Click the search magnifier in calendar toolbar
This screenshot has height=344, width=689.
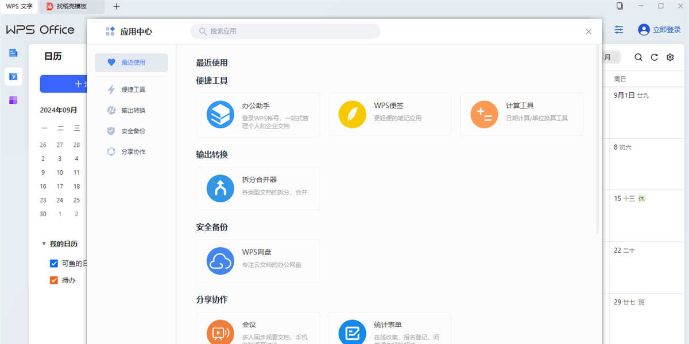tap(638, 57)
